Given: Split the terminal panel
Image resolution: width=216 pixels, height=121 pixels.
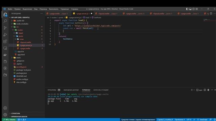Looking at the screenshot, I should click(x=205, y=90).
